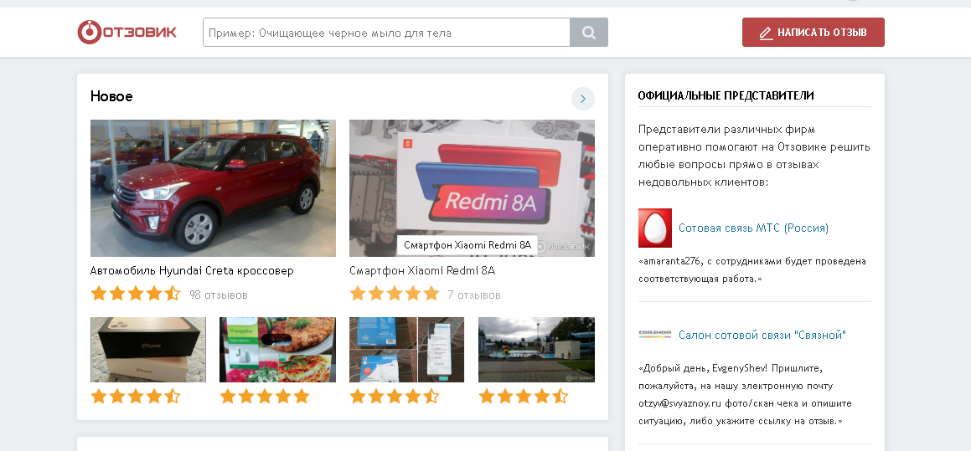The image size is (971, 451).
Task: Click the heading ОФИЦИАЛЬНЫЕ ПРЕДСТАВИТЕЛИ
Action: 726,95
